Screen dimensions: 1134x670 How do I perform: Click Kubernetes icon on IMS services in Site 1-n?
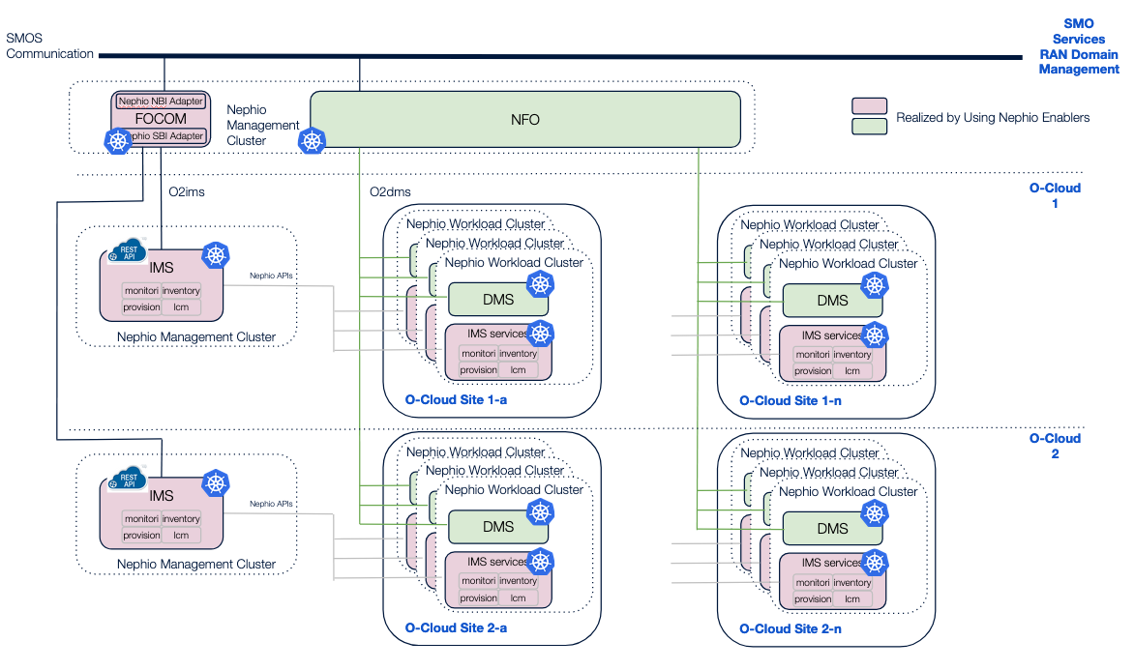tap(875, 335)
